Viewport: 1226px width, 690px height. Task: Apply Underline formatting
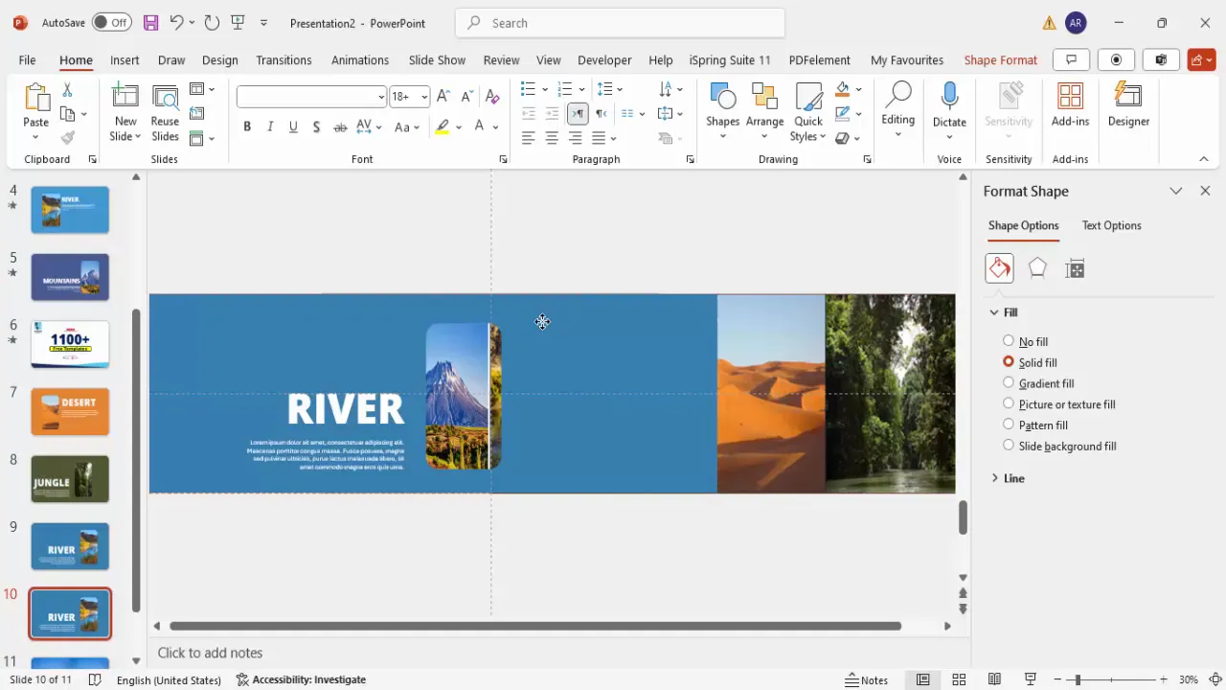[x=293, y=126]
